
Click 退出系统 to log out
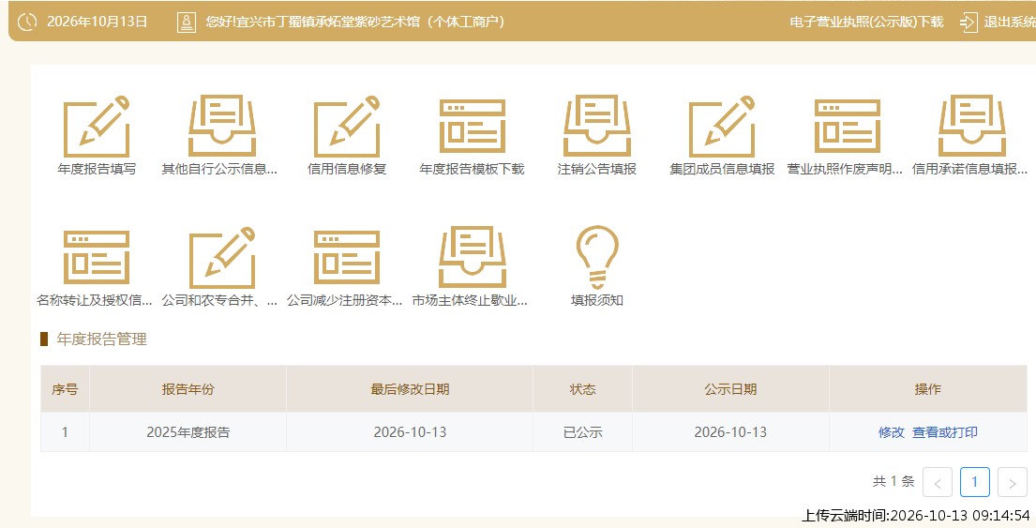point(1010,22)
